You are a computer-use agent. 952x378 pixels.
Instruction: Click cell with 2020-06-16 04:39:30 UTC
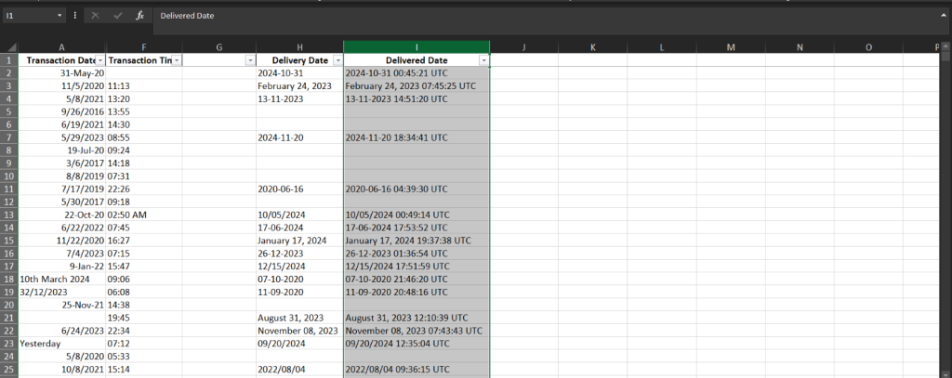(416, 189)
